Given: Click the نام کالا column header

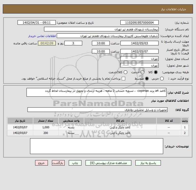Looking at the screenshot, I should tap(120, 121).
